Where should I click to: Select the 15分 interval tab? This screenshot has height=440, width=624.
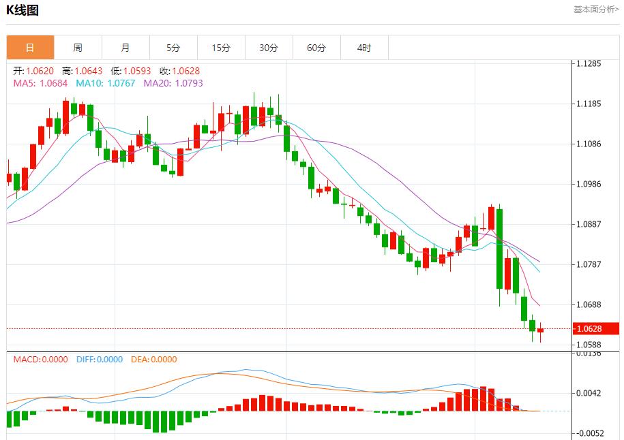pos(221,48)
